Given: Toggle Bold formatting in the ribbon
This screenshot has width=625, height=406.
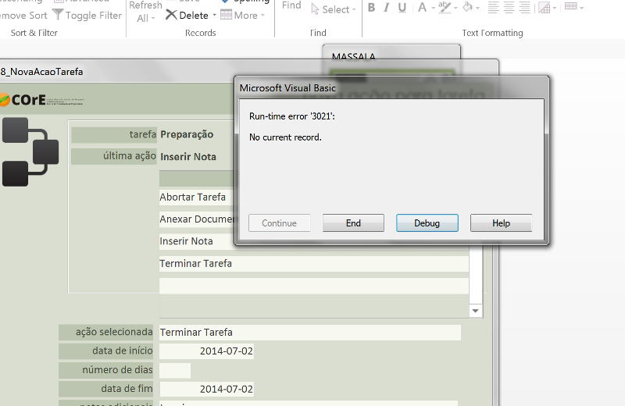Looking at the screenshot, I should pos(372,8).
